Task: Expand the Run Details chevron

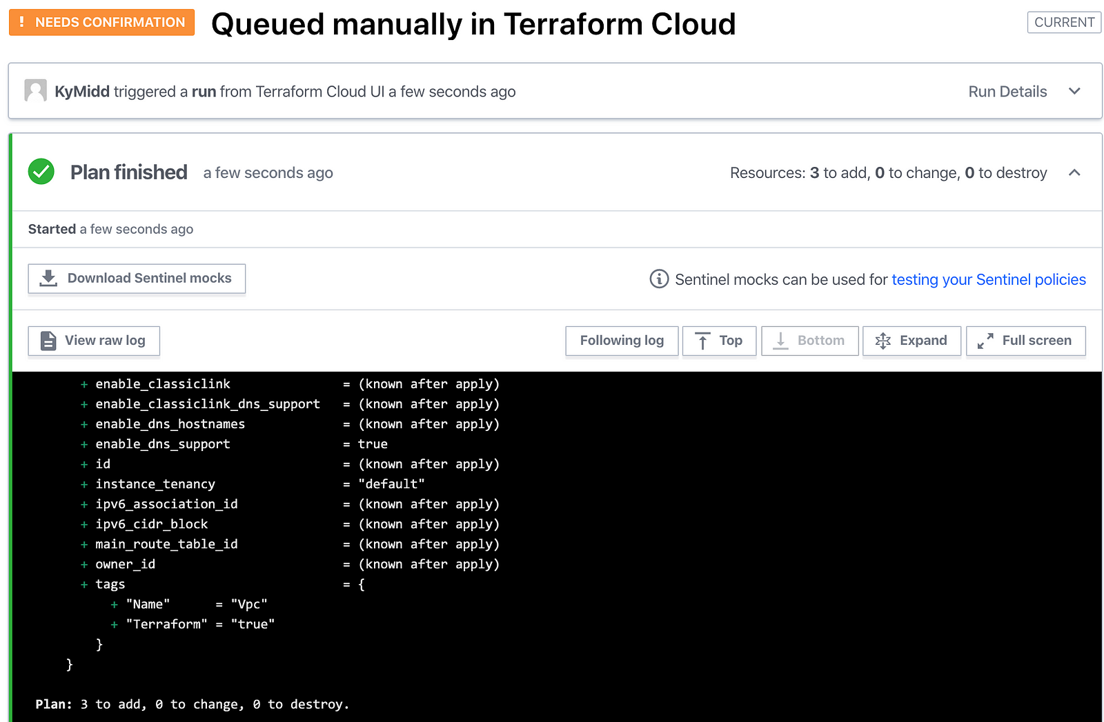Action: coord(1074,91)
